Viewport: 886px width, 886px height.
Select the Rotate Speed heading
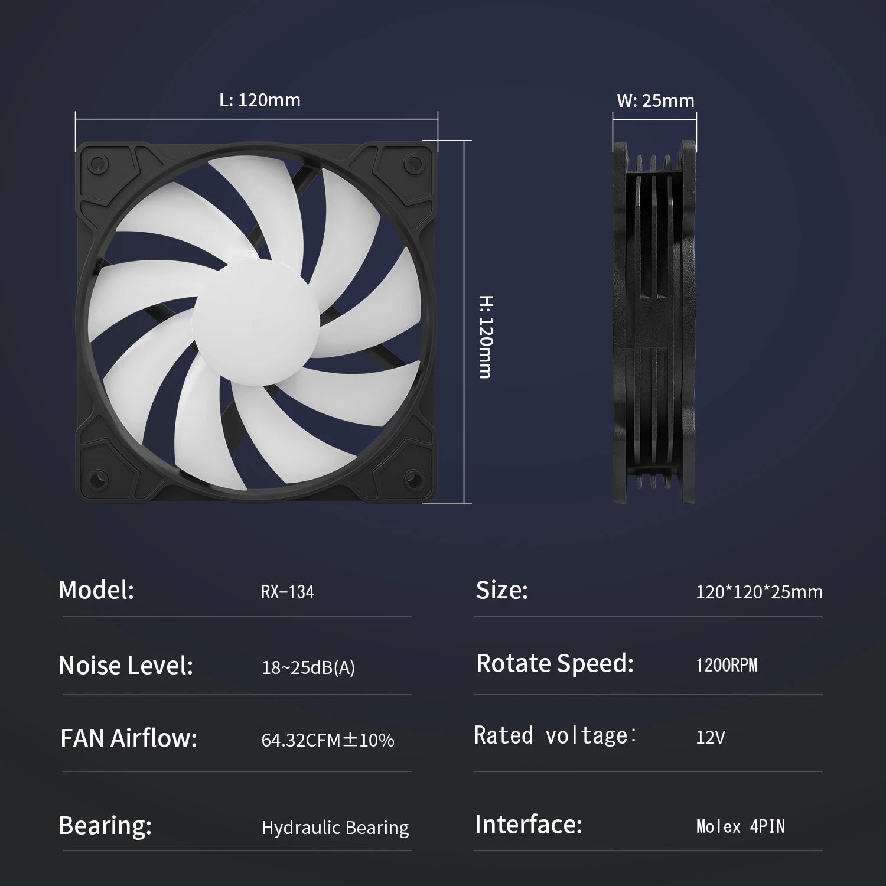pyautogui.click(x=555, y=663)
